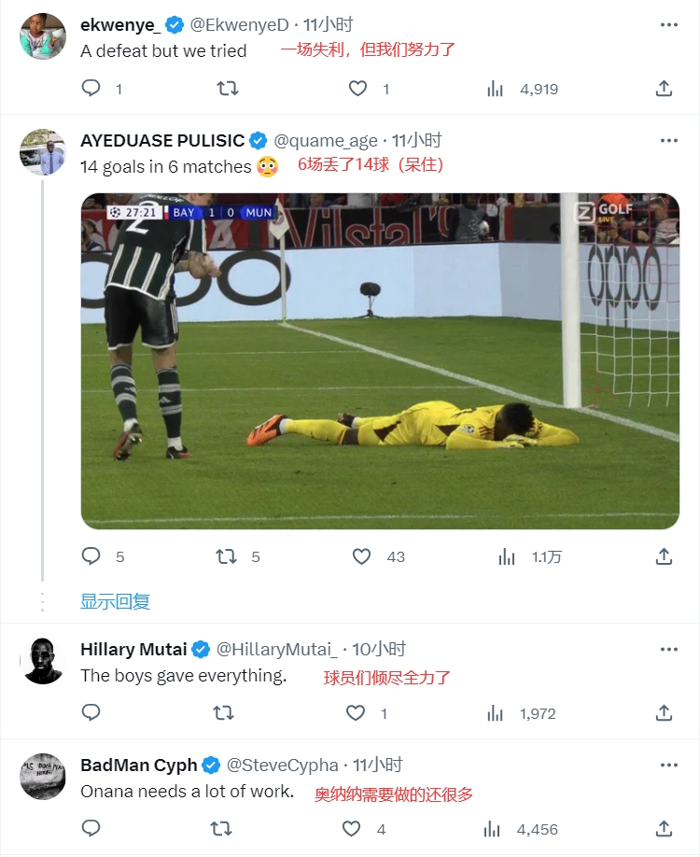The image size is (700, 857).
Task: Share Hillary Mutai's tweet
Action: click(x=664, y=713)
